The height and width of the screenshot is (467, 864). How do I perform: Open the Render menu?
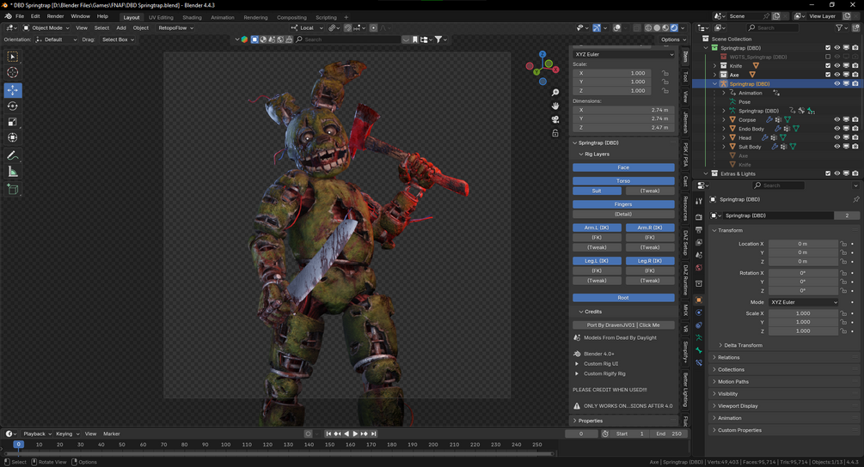[55, 16]
